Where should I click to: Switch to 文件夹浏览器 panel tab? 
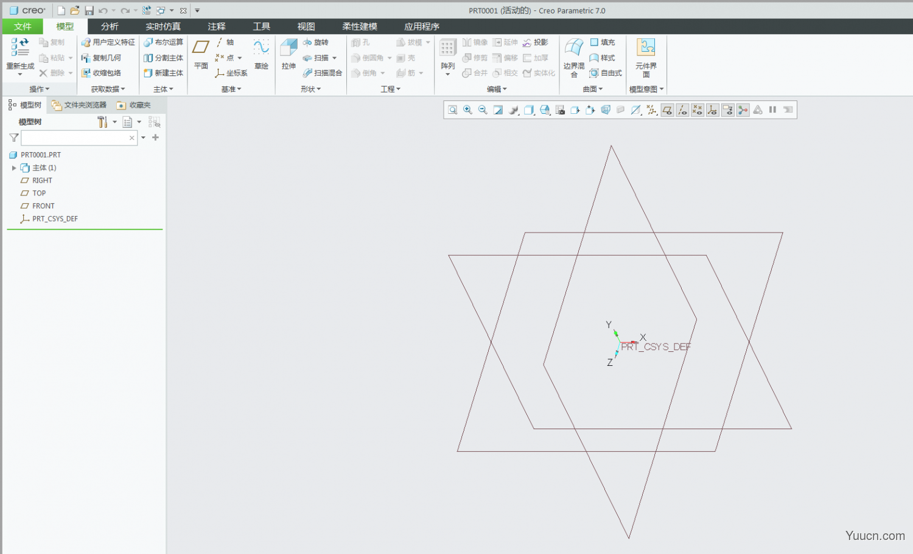79,105
